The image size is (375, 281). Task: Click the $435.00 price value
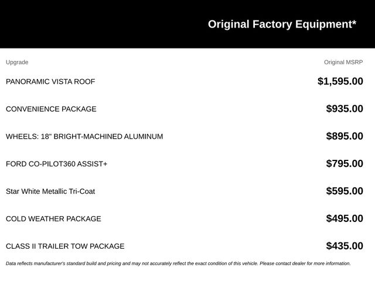[x=345, y=246]
